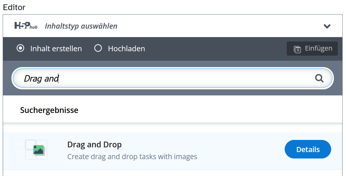Click the clipboard paste icon

click(297, 49)
